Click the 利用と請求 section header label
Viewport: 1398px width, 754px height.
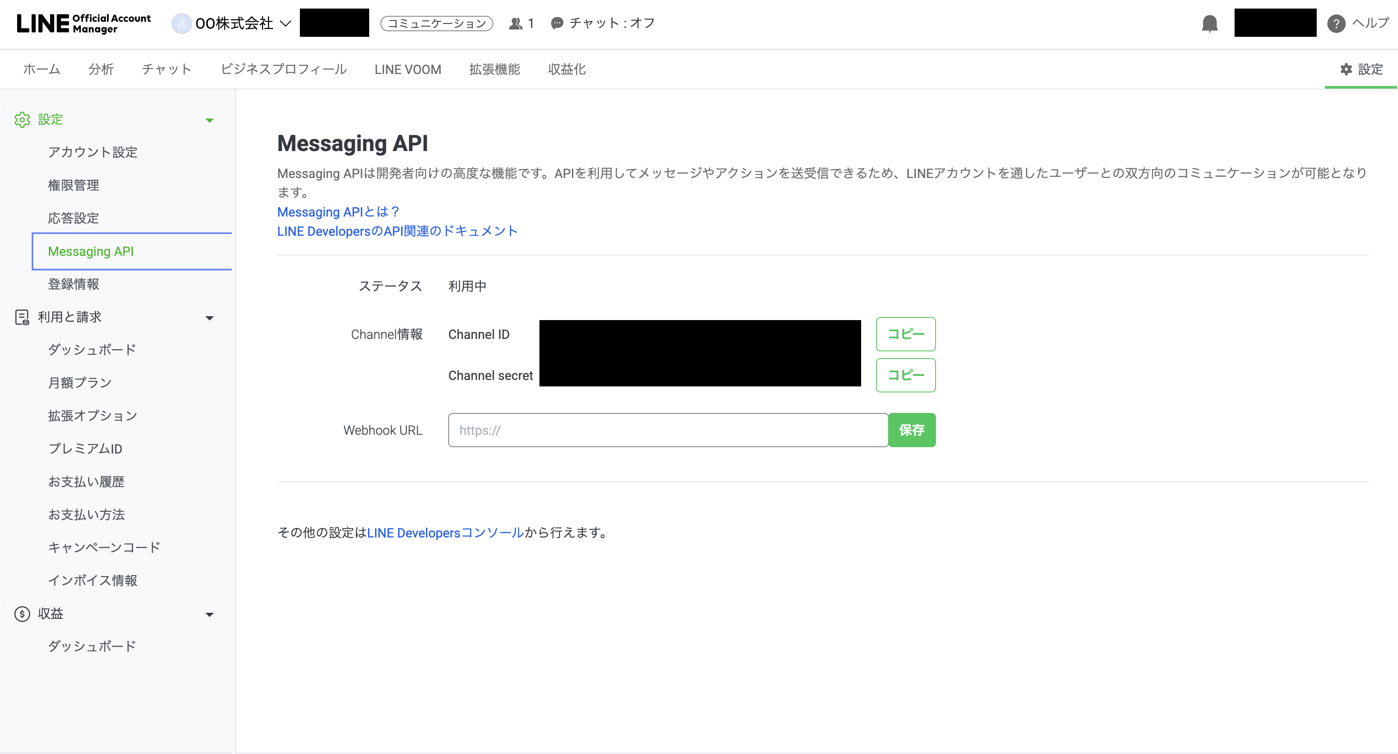69,317
